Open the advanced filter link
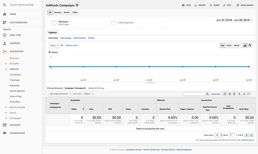 pos(216,94)
